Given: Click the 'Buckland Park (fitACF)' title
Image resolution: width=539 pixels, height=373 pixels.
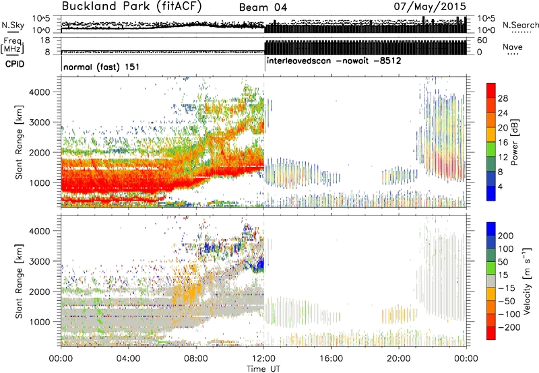Looking at the screenshot, I should pos(131,7).
